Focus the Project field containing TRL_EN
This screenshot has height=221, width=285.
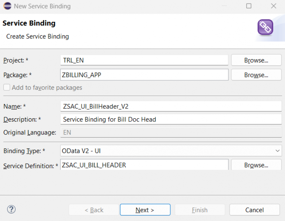click(144, 60)
